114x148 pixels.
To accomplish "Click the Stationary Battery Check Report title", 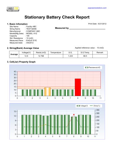I will pos(57,17).
